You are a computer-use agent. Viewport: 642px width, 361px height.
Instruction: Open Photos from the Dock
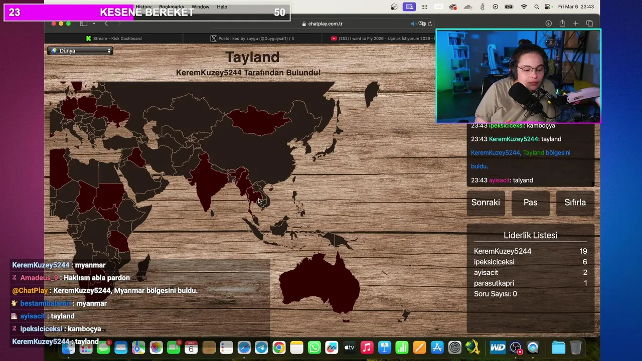coord(156,347)
